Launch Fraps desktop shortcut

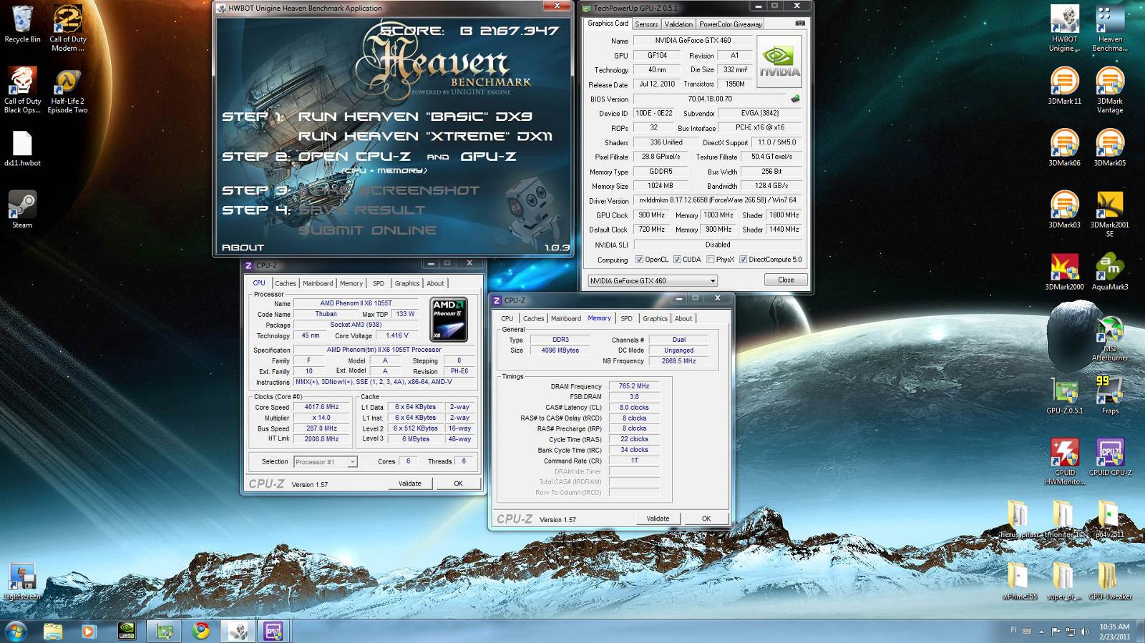tap(1109, 396)
